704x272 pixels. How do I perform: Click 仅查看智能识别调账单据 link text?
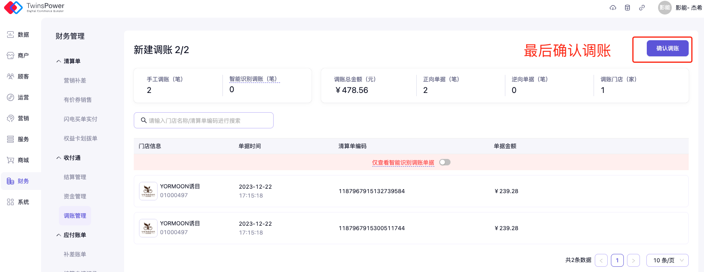403,163
